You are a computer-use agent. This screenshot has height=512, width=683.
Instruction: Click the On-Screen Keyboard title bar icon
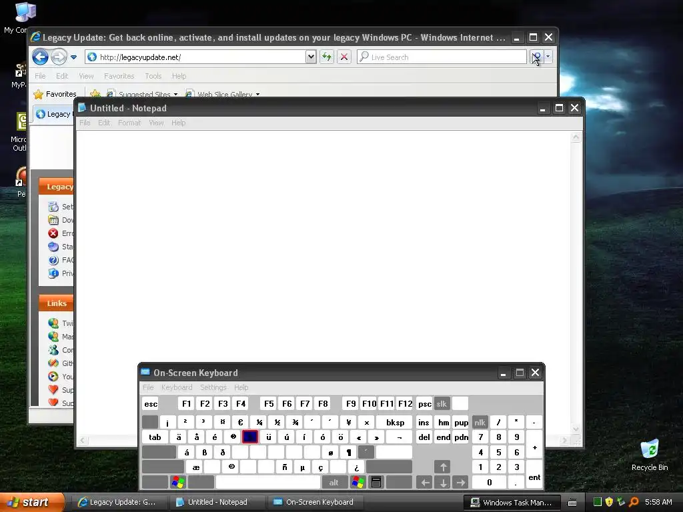point(145,372)
